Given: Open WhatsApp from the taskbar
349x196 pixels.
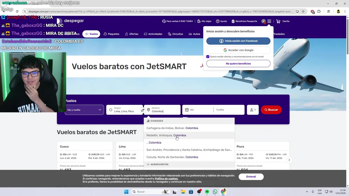Looking at the screenshot, I should tap(215, 192).
